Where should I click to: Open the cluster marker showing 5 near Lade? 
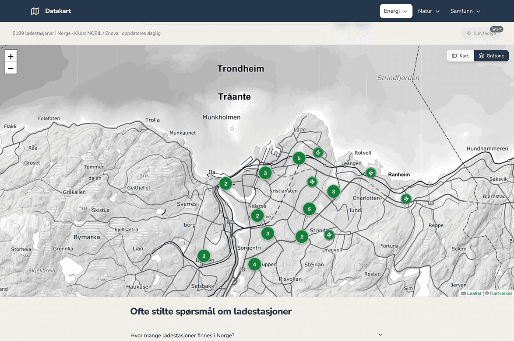click(x=299, y=158)
